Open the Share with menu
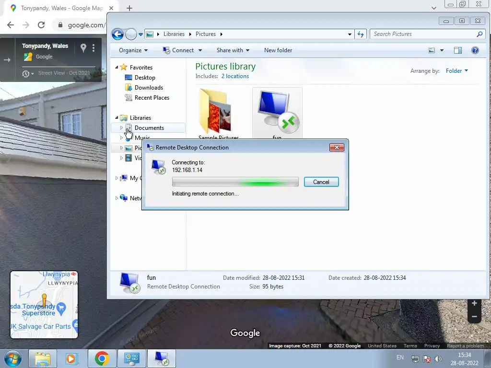Screen dimensions: 491x368 click(233, 50)
